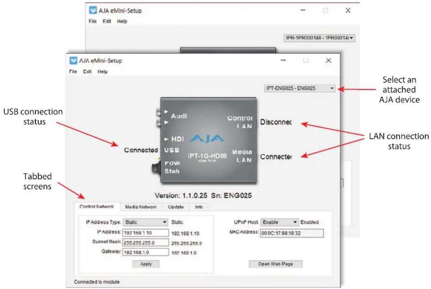The image size is (431, 289).
Task: Switch to the Update tab
Action: [x=176, y=207]
